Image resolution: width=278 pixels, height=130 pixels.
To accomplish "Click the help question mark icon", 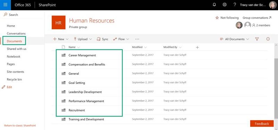I will [x=235, y=5].
